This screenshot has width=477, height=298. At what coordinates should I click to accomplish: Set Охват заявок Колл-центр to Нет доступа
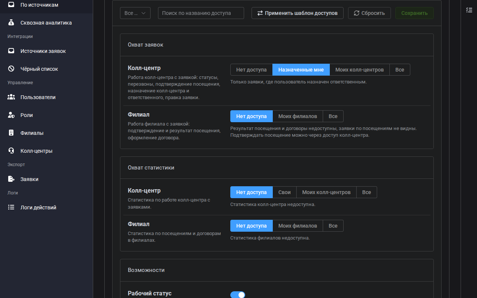tap(252, 70)
